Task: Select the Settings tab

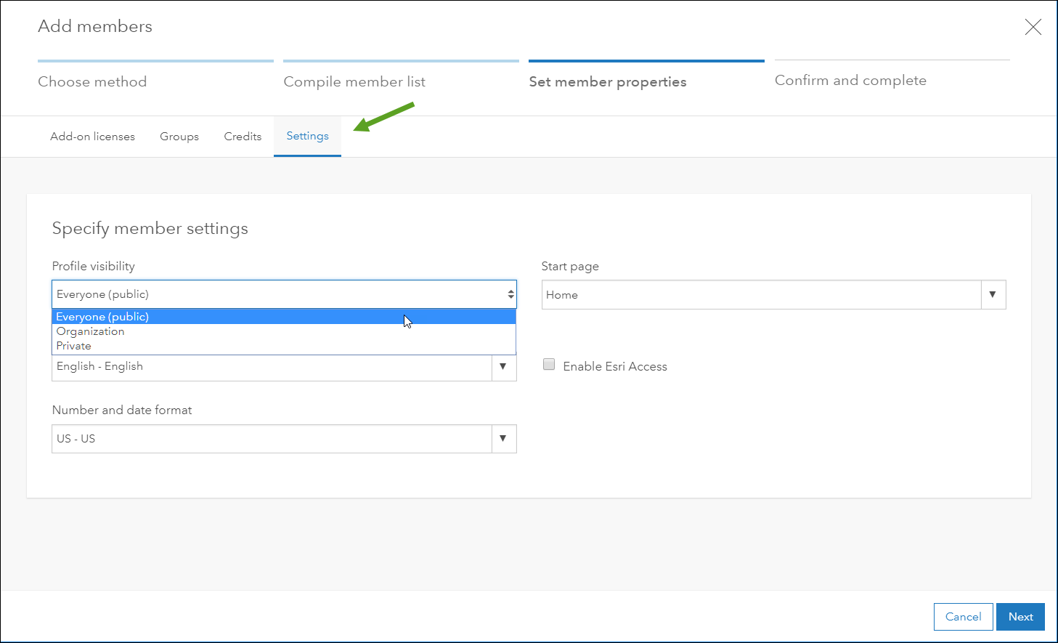Action: (307, 136)
